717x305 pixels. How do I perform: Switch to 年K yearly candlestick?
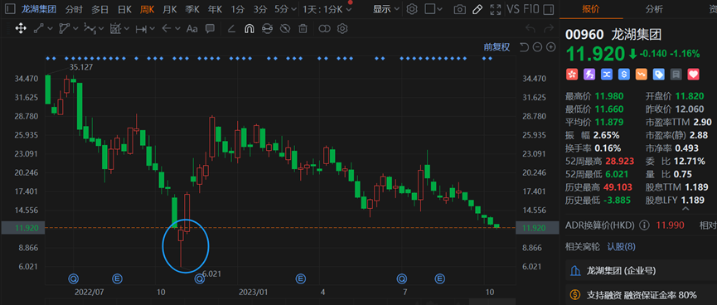coord(215,8)
